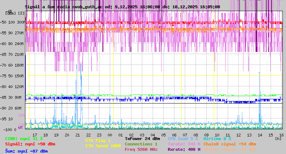Click the '04' hour label on x-axis

tap(153, 135)
